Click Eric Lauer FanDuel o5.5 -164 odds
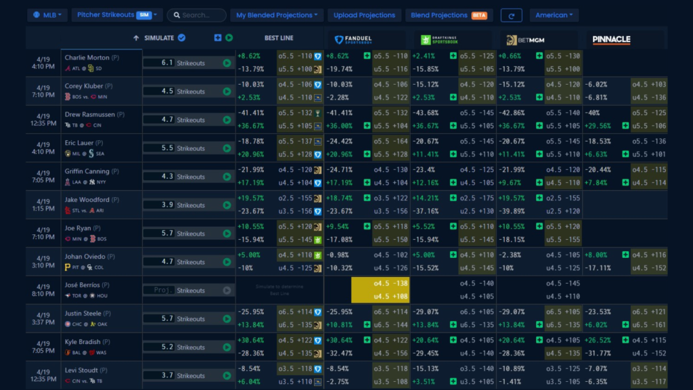The width and height of the screenshot is (693, 390). pos(390,142)
